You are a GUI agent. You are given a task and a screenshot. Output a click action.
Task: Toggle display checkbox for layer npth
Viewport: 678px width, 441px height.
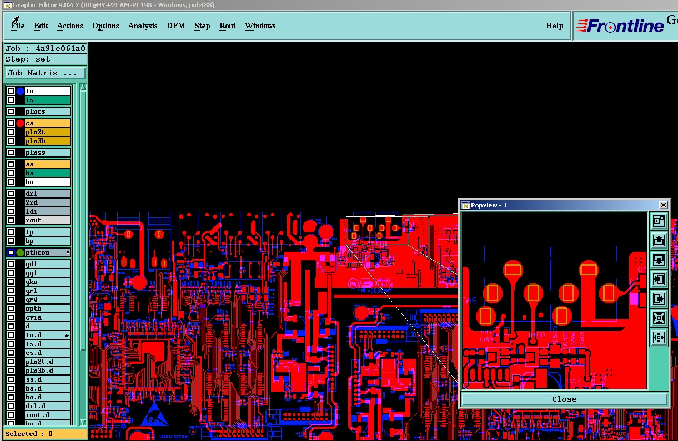coord(11,308)
